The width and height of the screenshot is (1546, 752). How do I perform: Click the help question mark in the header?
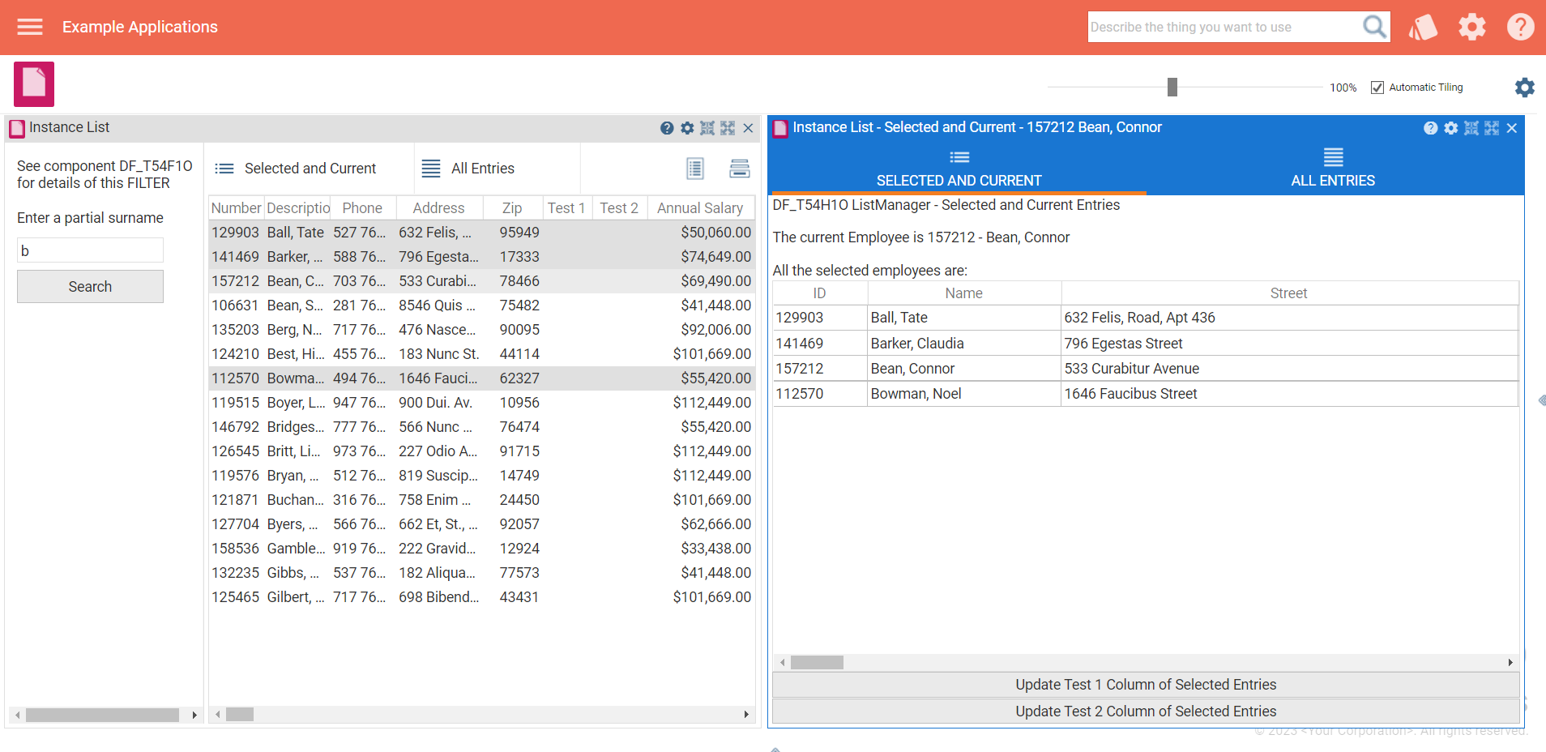coord(1521,27)
